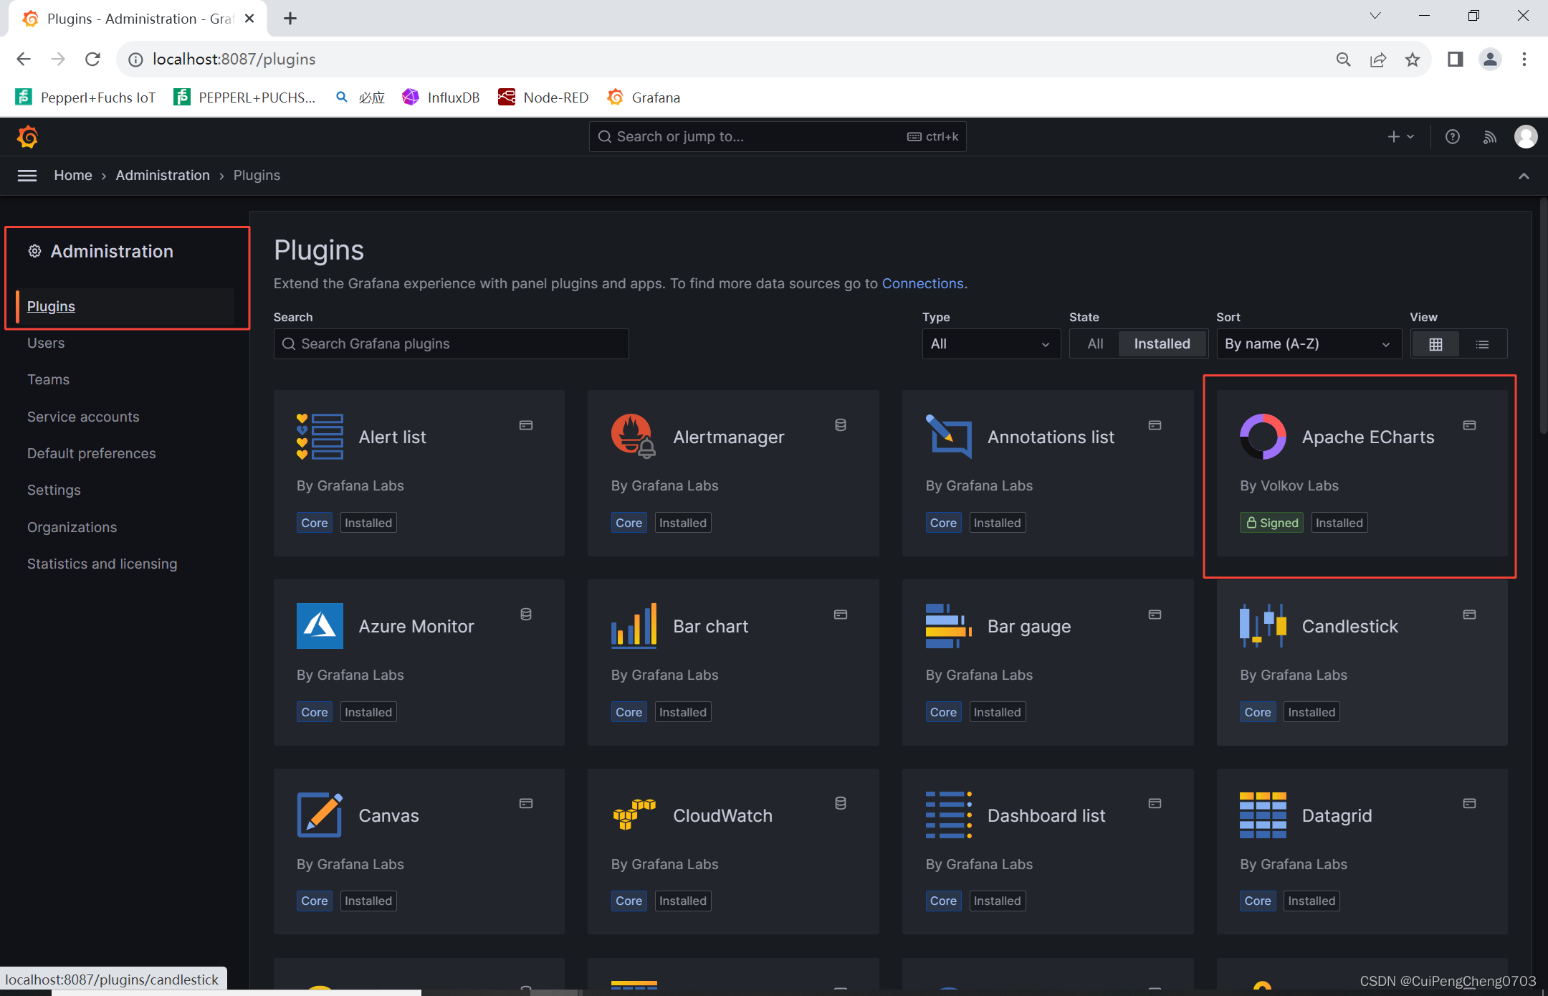Open a new browser tab
This screenshot has height=996, width=1548.
pos(290,19)
